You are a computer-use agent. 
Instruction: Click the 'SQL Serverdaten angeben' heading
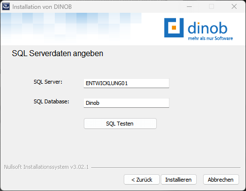pyautogui.click(x=58, y=54)
